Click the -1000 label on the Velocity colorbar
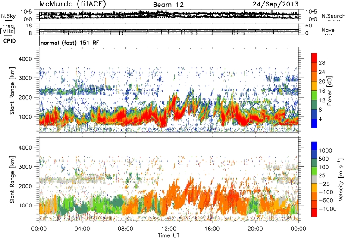 [328, 209]
